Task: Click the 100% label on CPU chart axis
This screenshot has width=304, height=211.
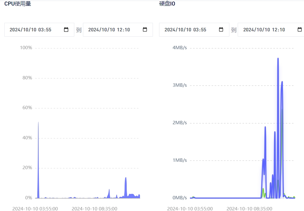Action: [26, 48]
